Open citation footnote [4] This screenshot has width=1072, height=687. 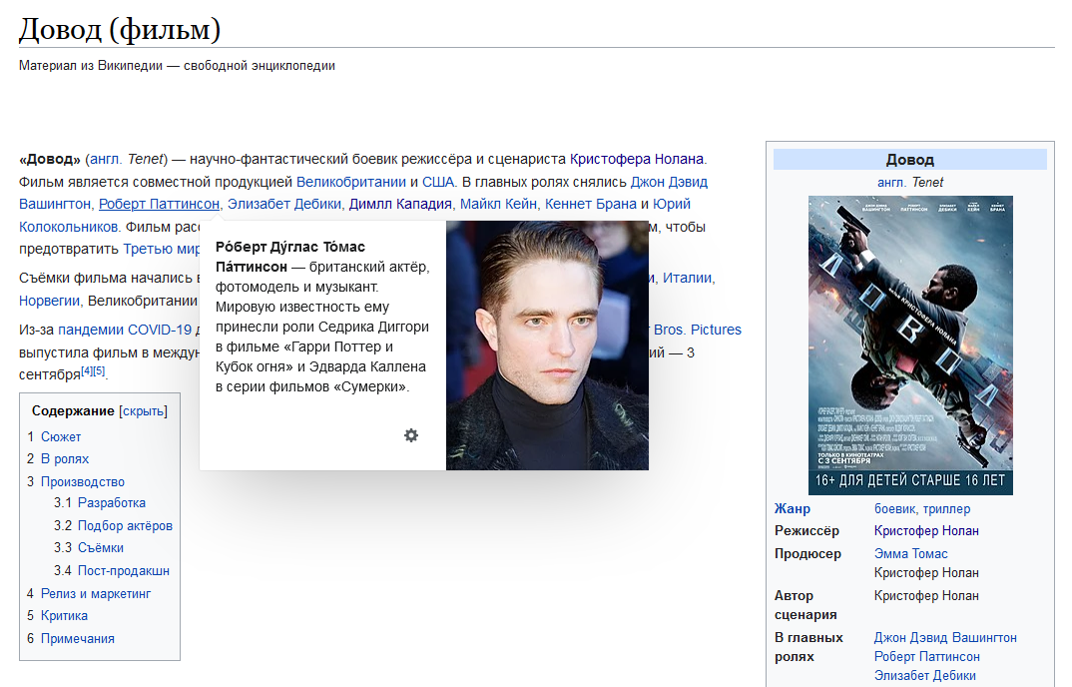pyautogui.click(x=87, y=370)
